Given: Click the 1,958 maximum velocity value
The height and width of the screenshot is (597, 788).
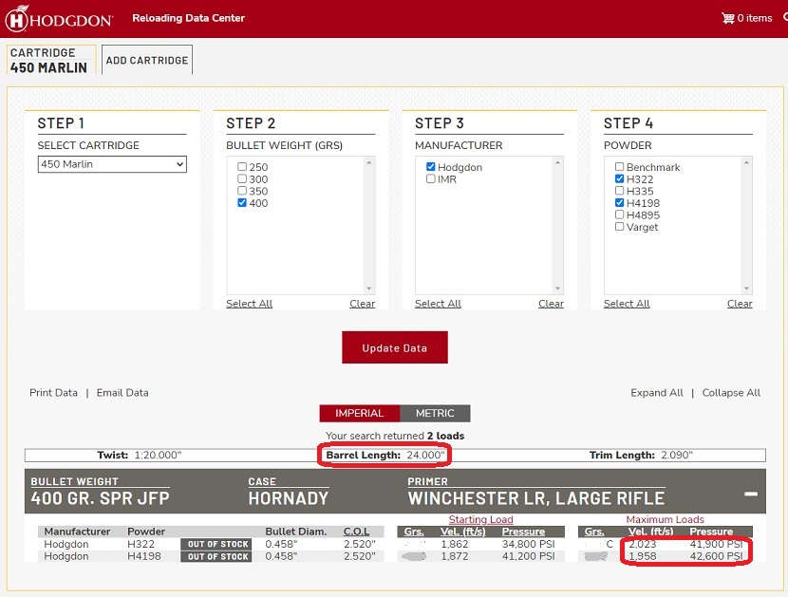Looking at the screenshot, I should [x=642, y=556].
